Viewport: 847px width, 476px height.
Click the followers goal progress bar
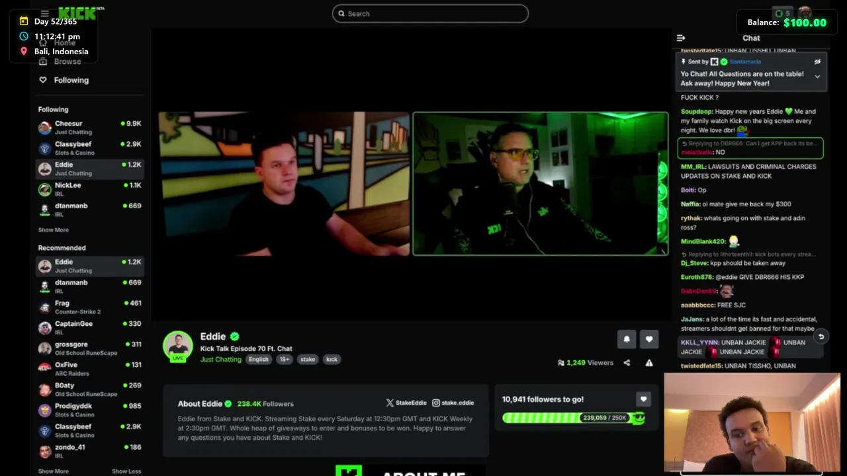(x=573, y=418)
